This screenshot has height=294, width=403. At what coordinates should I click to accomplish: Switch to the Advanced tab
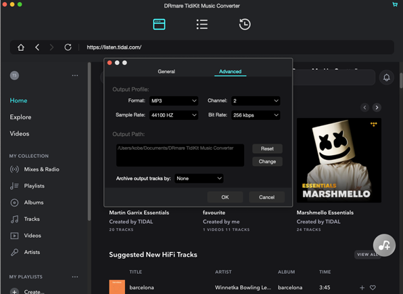(x=230, y=71)
